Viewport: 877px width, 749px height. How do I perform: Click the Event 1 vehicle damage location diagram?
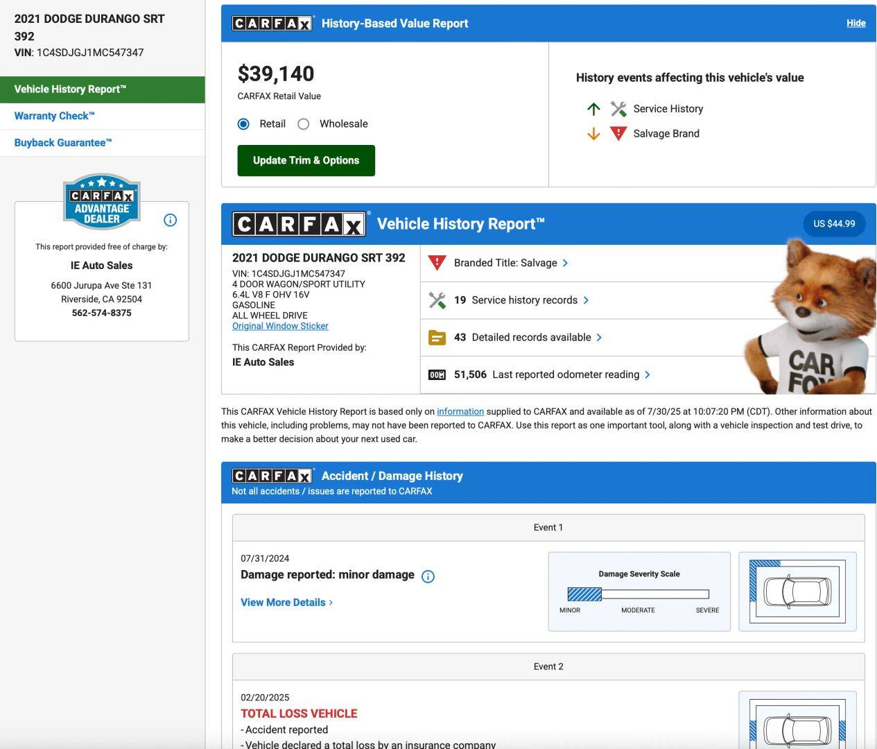(797, 592)
